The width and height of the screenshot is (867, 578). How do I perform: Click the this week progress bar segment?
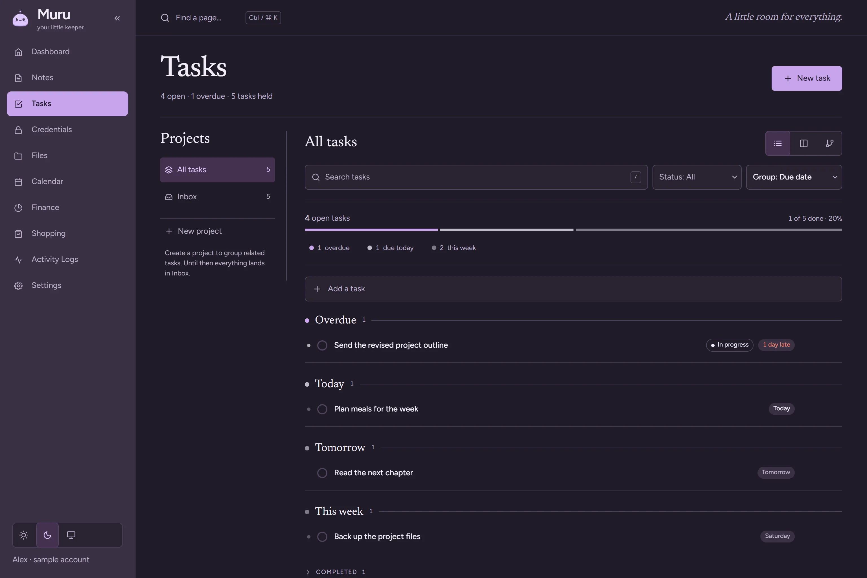point(709,230)
